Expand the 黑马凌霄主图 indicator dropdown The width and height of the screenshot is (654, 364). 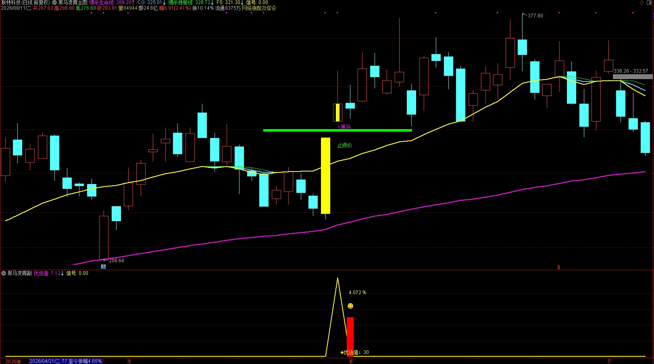54,2
